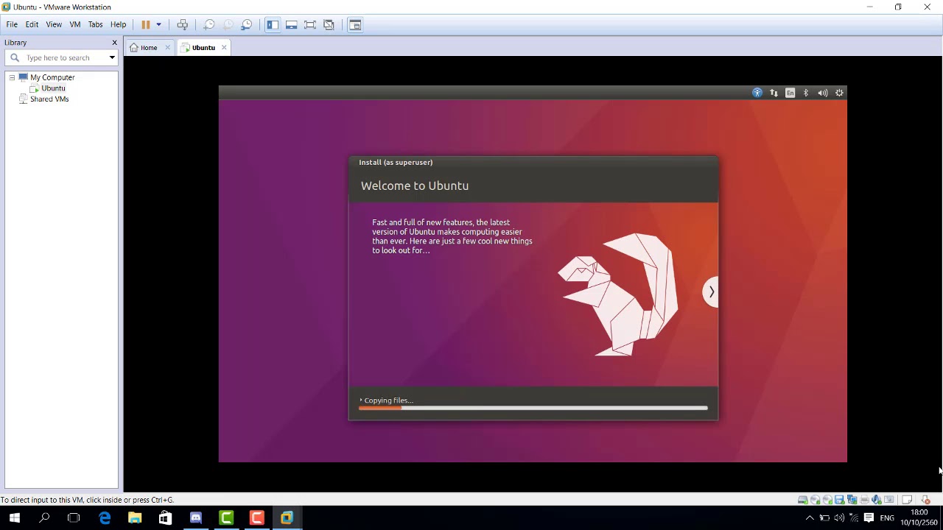Click the sound card status icon
This screenshot has width=943, height=530.
877,500
